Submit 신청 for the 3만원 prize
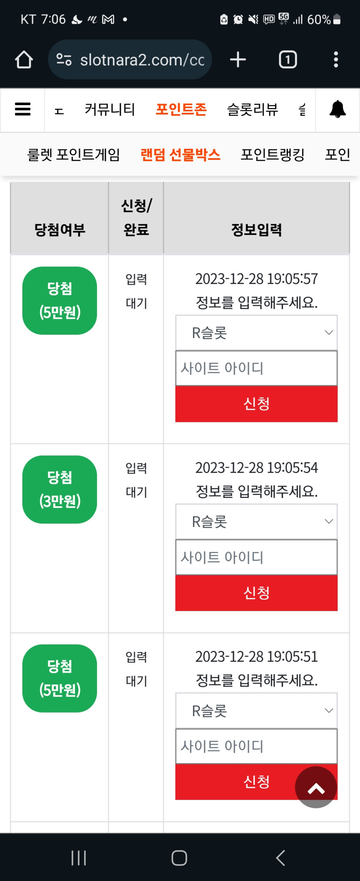This screenshot has height=881, width=360. coord(257,593)
